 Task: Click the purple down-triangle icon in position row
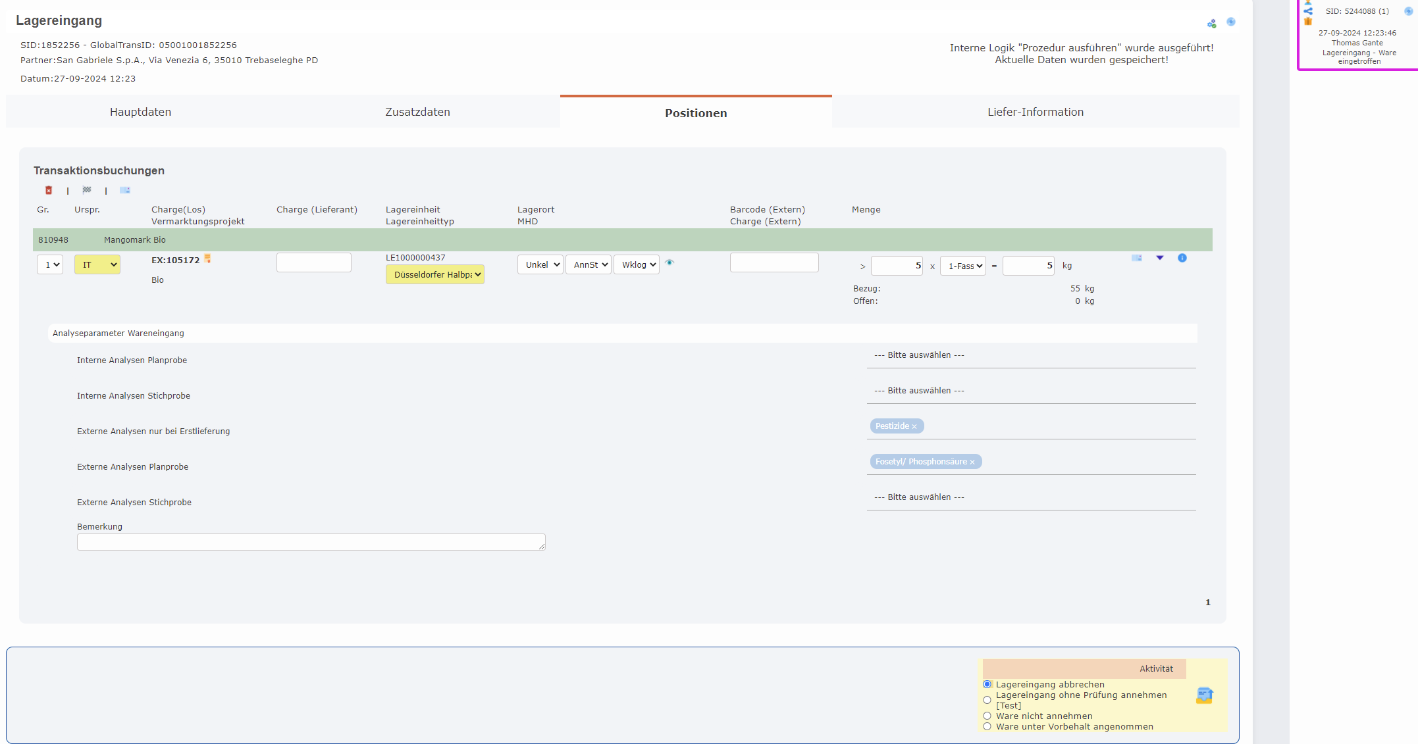coord(1159,258)
